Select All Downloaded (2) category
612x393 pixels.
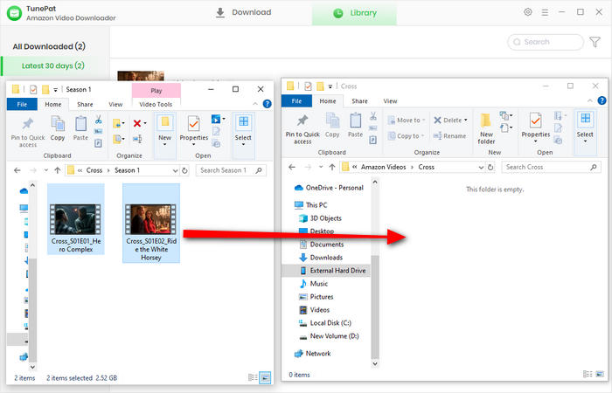[x=49, y=46]
